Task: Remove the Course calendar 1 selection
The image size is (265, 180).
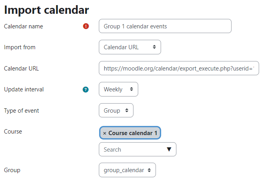Action: [105, 133]
